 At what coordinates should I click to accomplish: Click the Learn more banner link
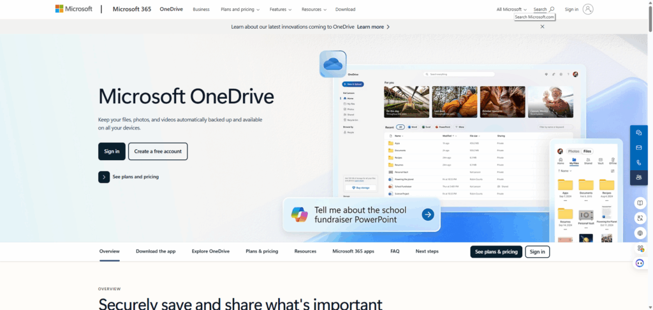point(371,27)
